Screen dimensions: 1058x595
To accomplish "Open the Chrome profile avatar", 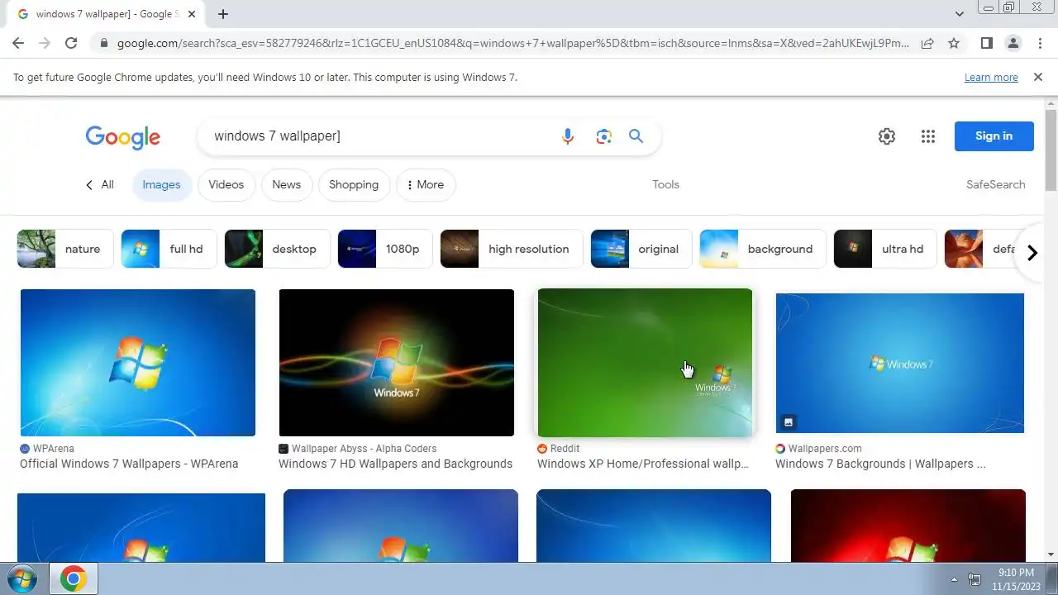I will [x=1013, y=43].
